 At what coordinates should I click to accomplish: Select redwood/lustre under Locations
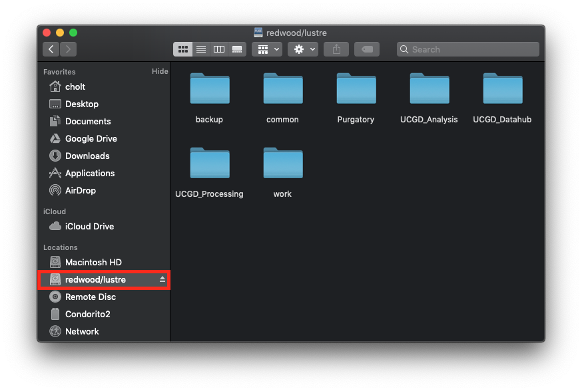[x=104, y=280]
